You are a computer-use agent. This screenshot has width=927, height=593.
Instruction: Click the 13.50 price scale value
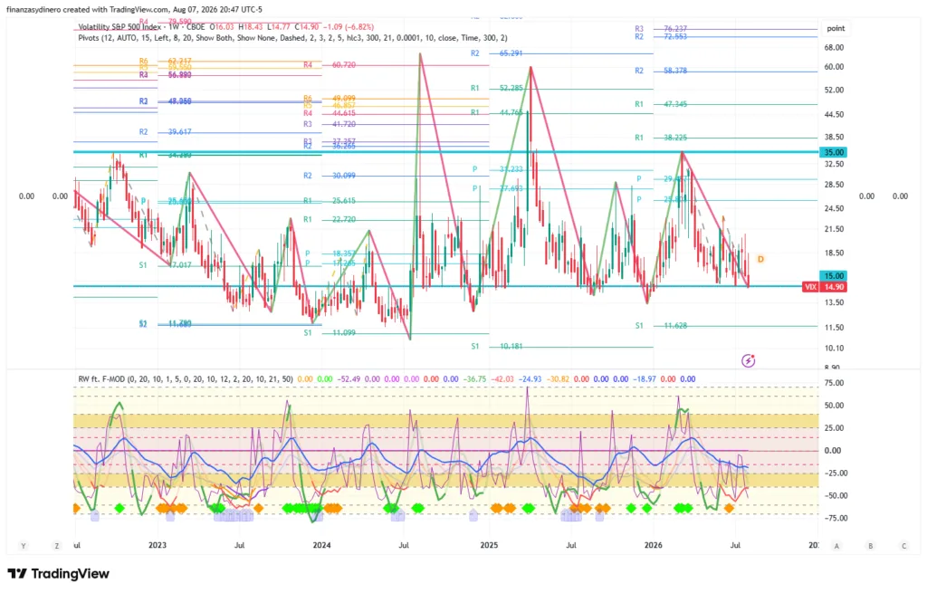click(834, 302)
